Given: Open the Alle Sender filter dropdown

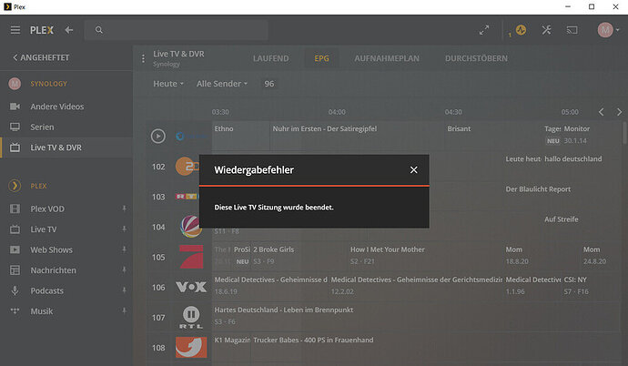Looking at the screenshot, I should 222,84.
